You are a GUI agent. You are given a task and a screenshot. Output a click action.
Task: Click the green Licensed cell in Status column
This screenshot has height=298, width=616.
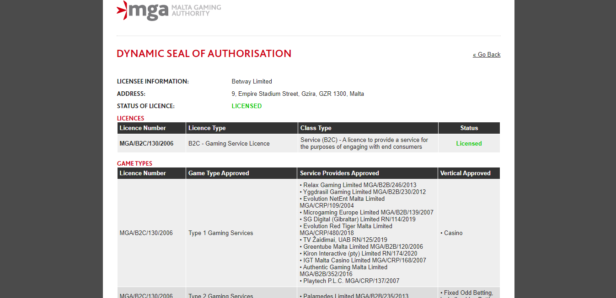[x=469, y=143]
